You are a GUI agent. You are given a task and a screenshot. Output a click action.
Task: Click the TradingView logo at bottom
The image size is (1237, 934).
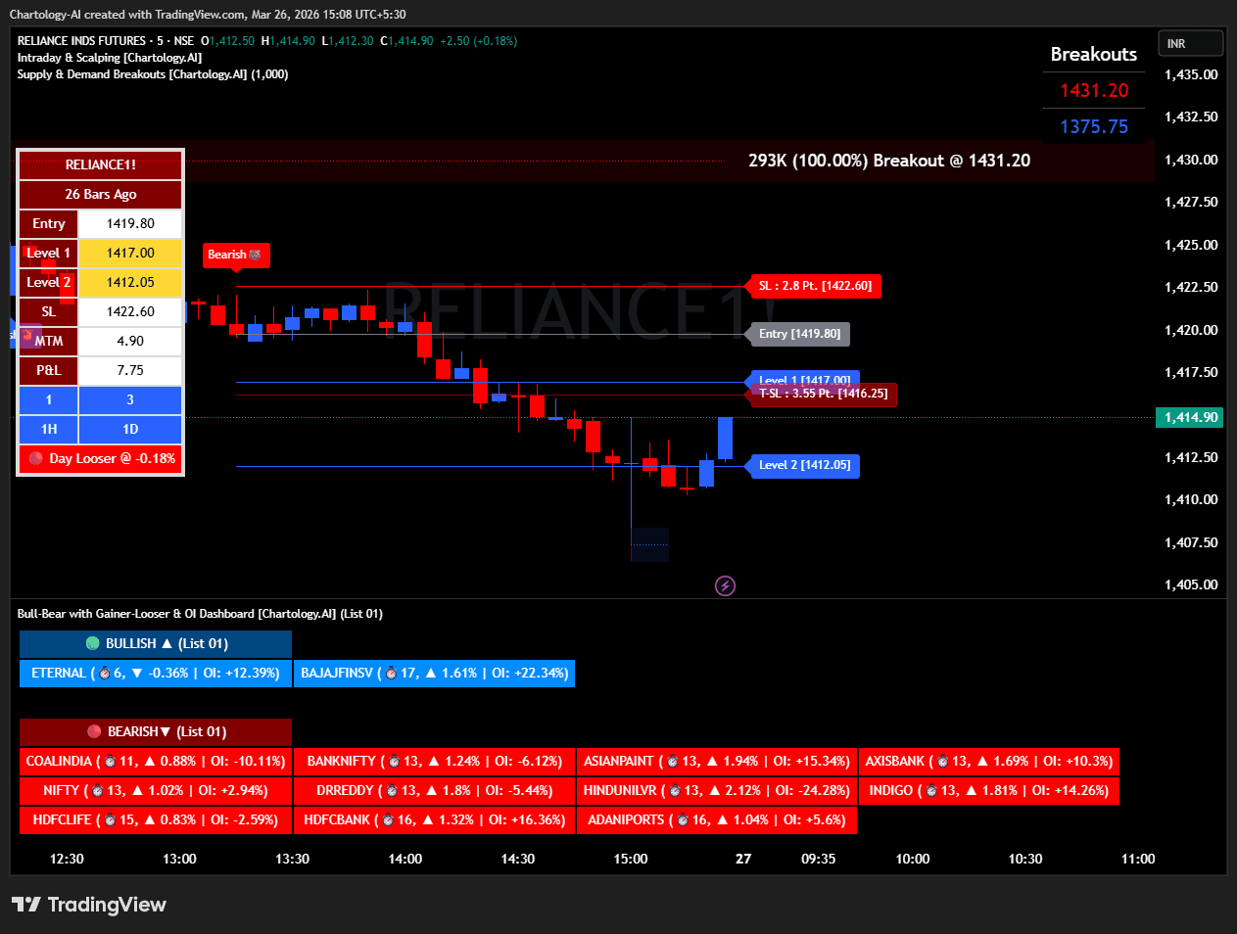click(x=89, y=905)
